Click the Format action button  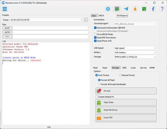pos(126,91)
